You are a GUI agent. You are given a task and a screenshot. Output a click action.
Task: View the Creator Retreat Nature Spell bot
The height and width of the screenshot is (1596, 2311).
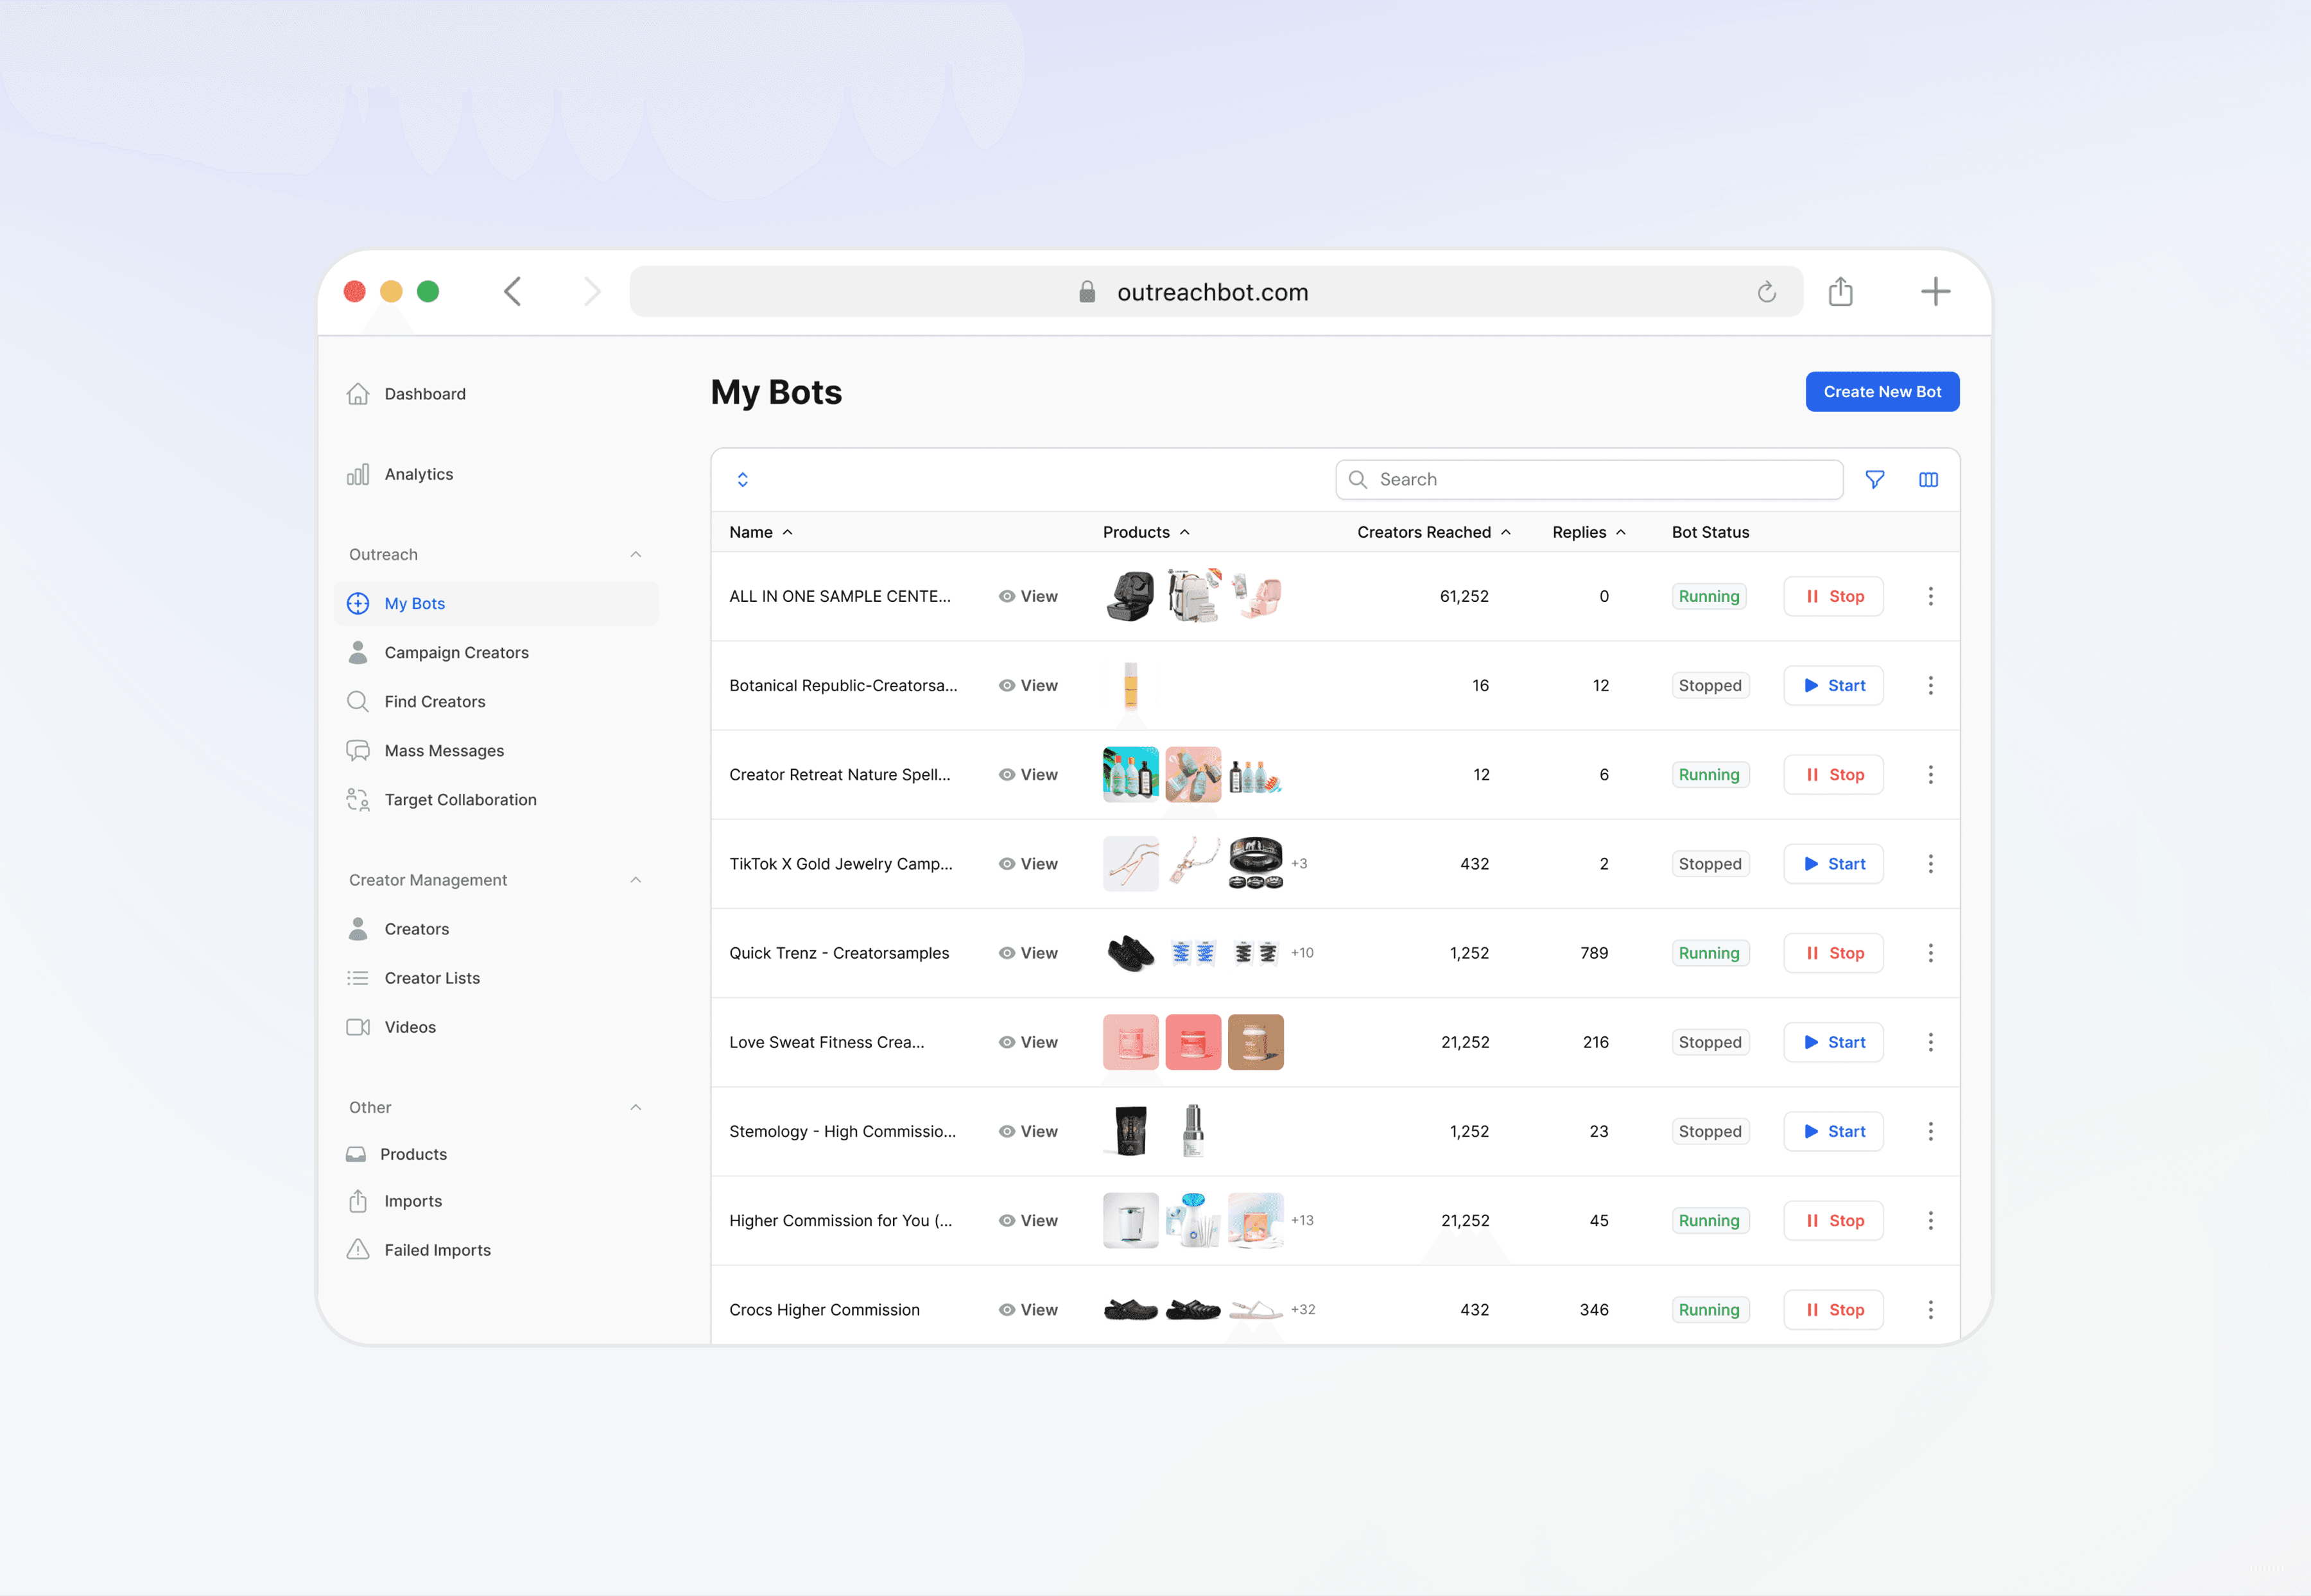tap(1028, 775)
